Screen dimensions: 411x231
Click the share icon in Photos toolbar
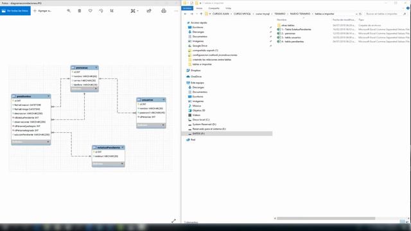(149, 11)
